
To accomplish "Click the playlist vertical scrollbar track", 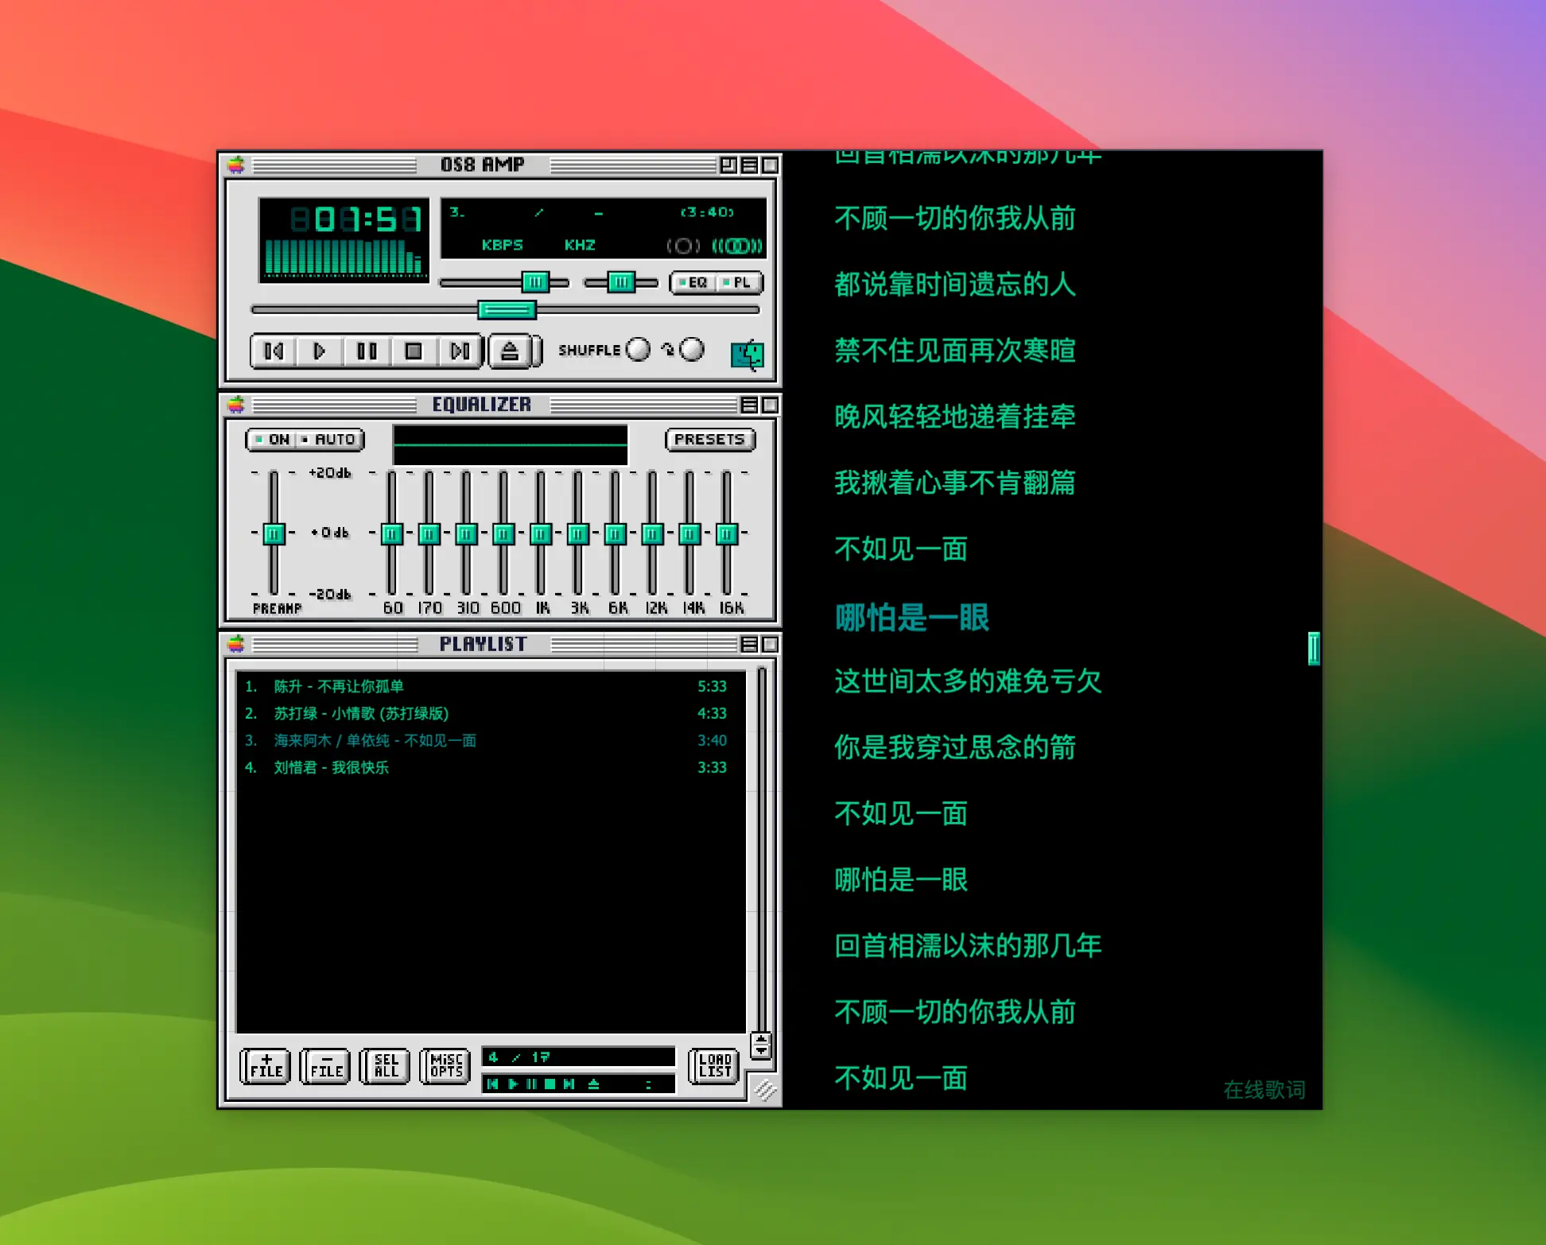I will (x=761, y=849).
